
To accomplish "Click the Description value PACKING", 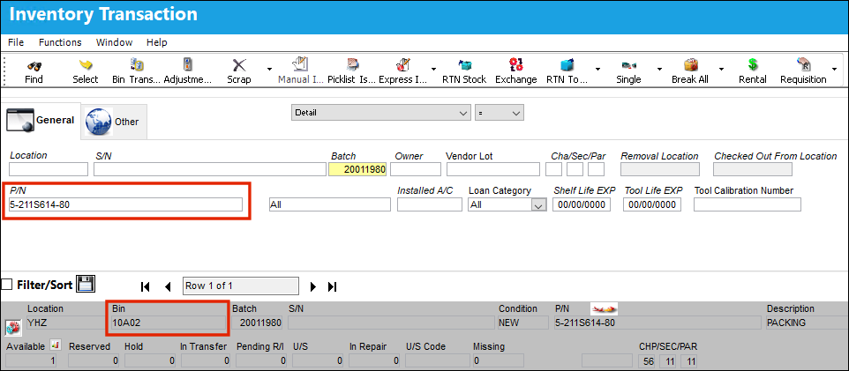I will tap(807, 323).
